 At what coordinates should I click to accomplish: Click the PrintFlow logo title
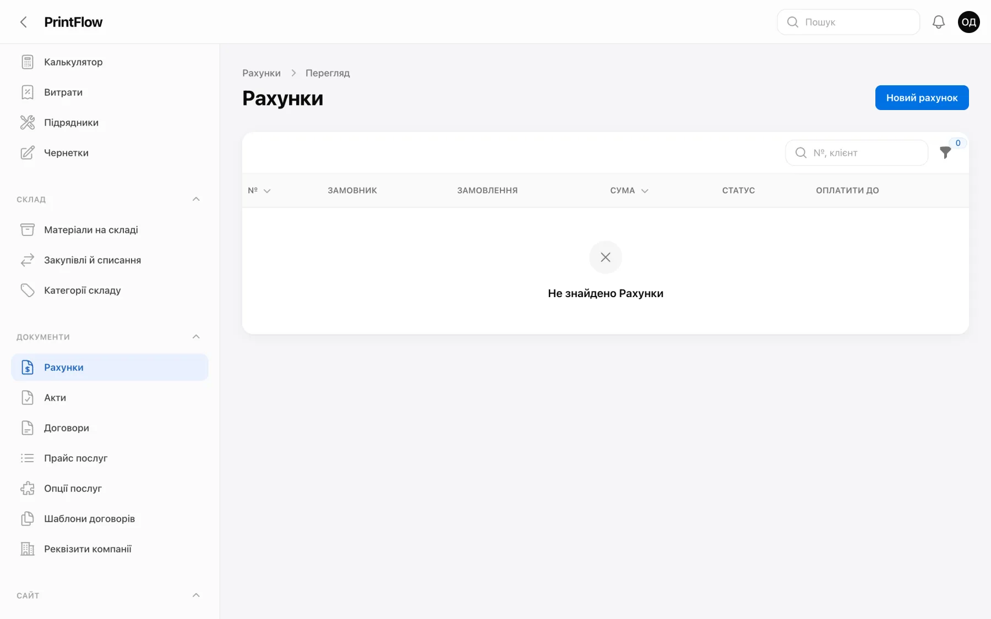tap(73, 22)
